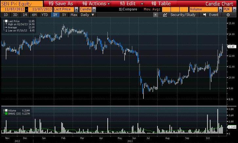Click the 96) Actions button
The width and height of the screenshot is (238, 143).
94,4
